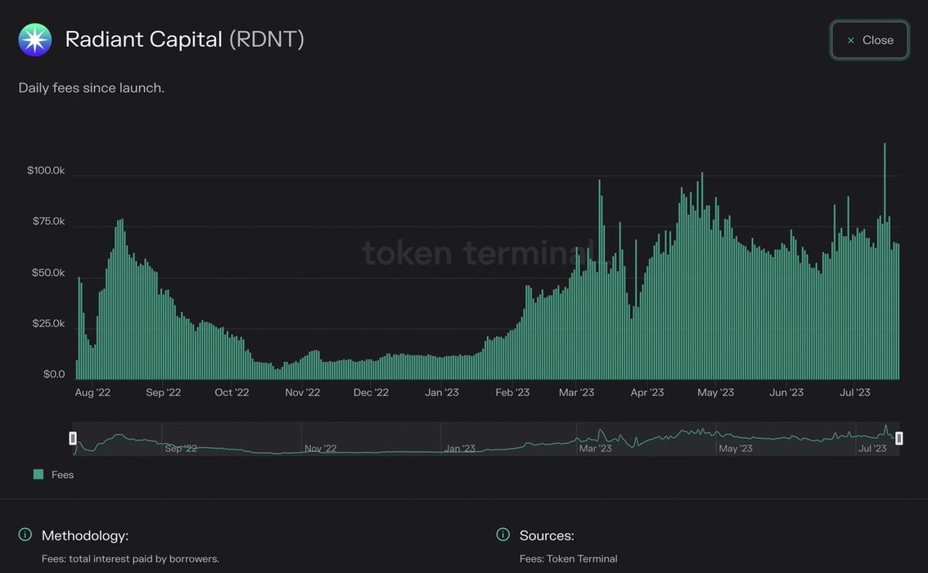Viewport: 928px width, 573px height.
Task: Click Nov '22 label in range navigator
Action: [x=321, y=449]
